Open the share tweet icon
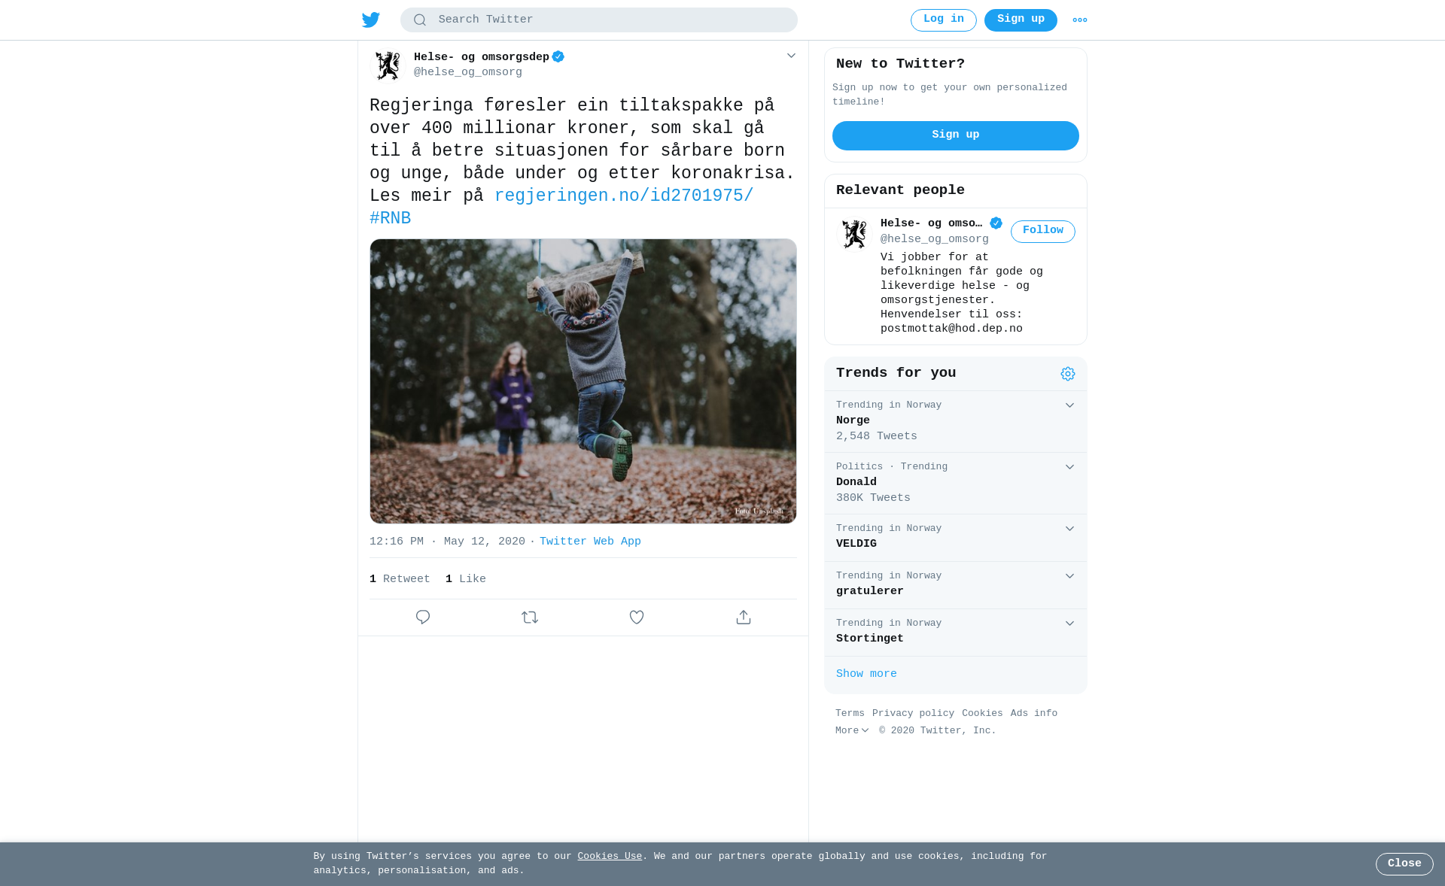The height and width of the screenshot is (886, 1445). (744, 617)
